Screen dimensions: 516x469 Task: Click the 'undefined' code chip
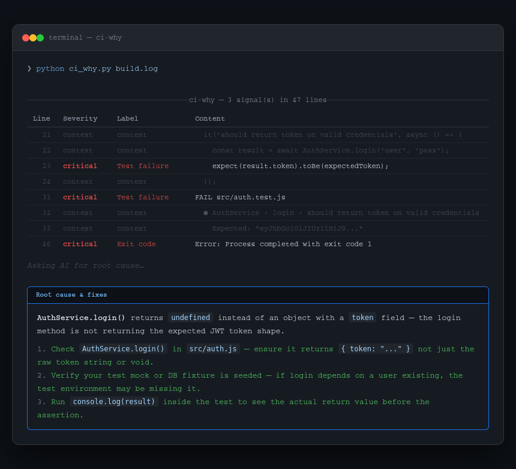pyautogui.click(x=191, y=318)
